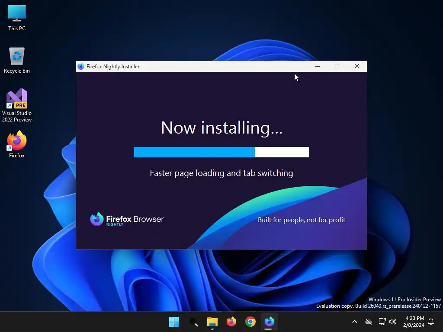Show hidden system tray icons

pos(355,322)
